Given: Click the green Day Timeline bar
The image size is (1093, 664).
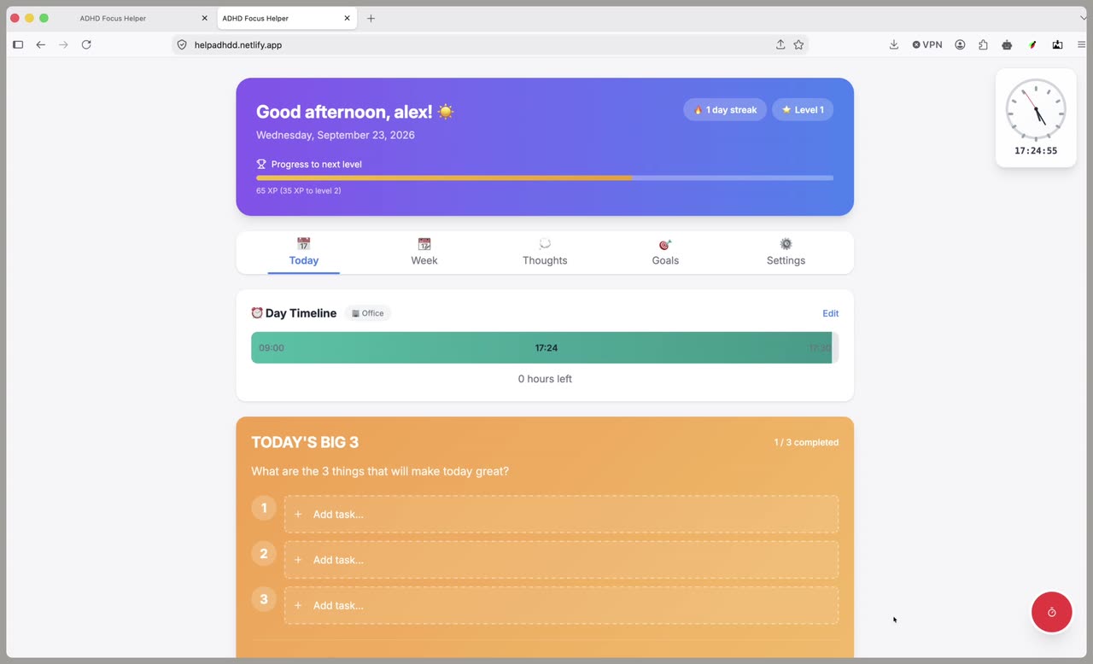Looking at the screenshot, I should tap(545, 347).
